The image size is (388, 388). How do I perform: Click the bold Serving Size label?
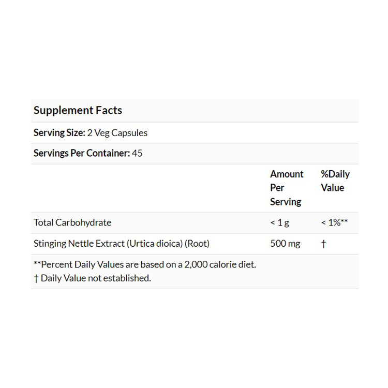point(59,132)
